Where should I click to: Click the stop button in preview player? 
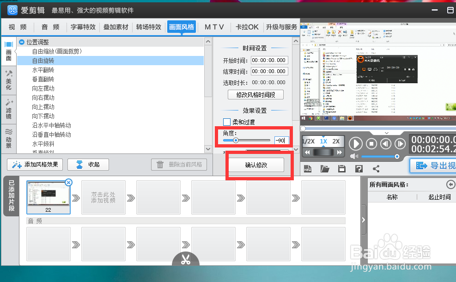(x=371, y=144)
